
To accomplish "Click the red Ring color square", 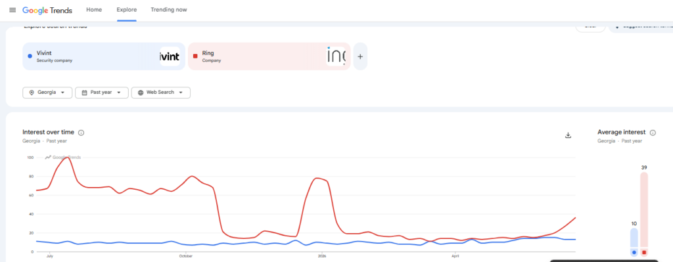I will point(195,56).
